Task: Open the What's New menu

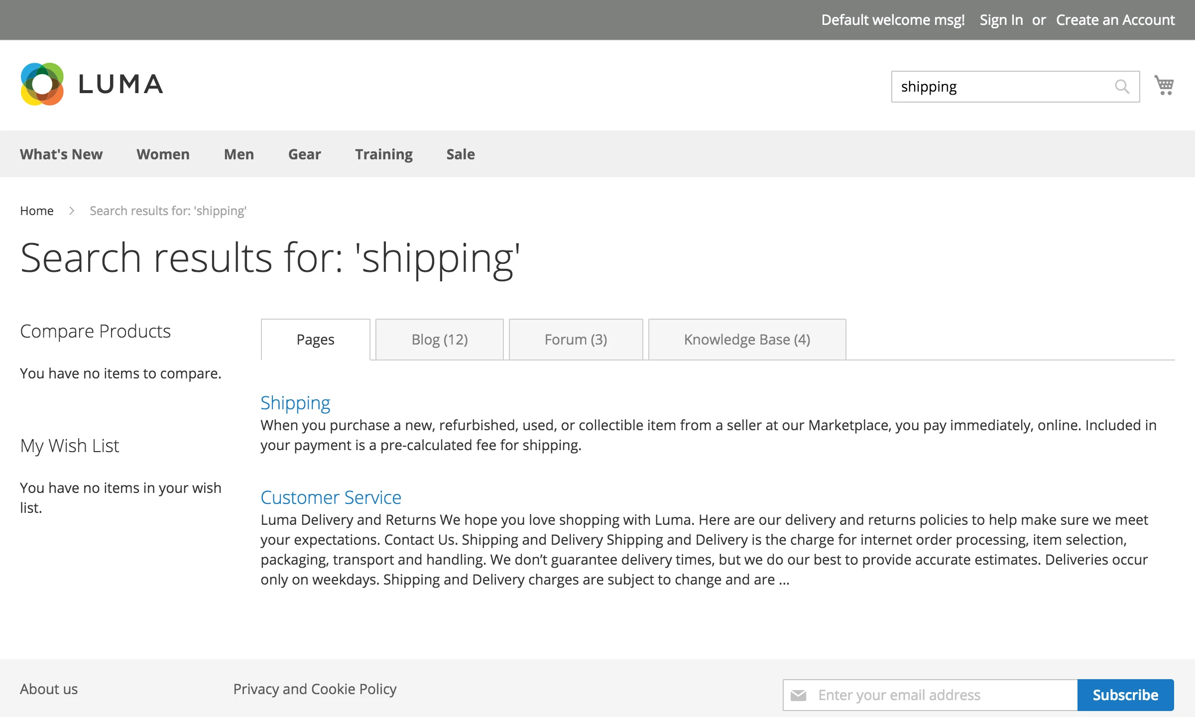Action: click(x=61, y=154)
